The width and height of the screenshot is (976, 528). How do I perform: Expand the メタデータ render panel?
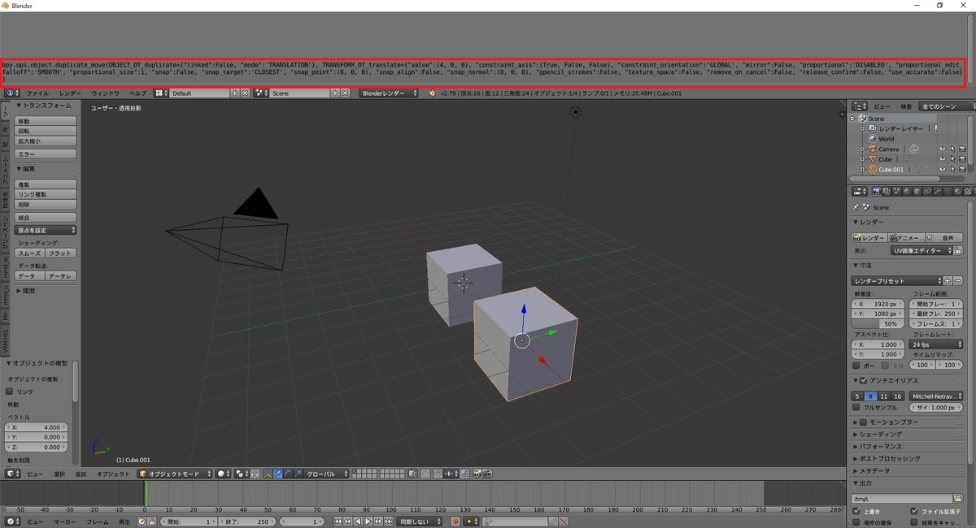[872, 471]
